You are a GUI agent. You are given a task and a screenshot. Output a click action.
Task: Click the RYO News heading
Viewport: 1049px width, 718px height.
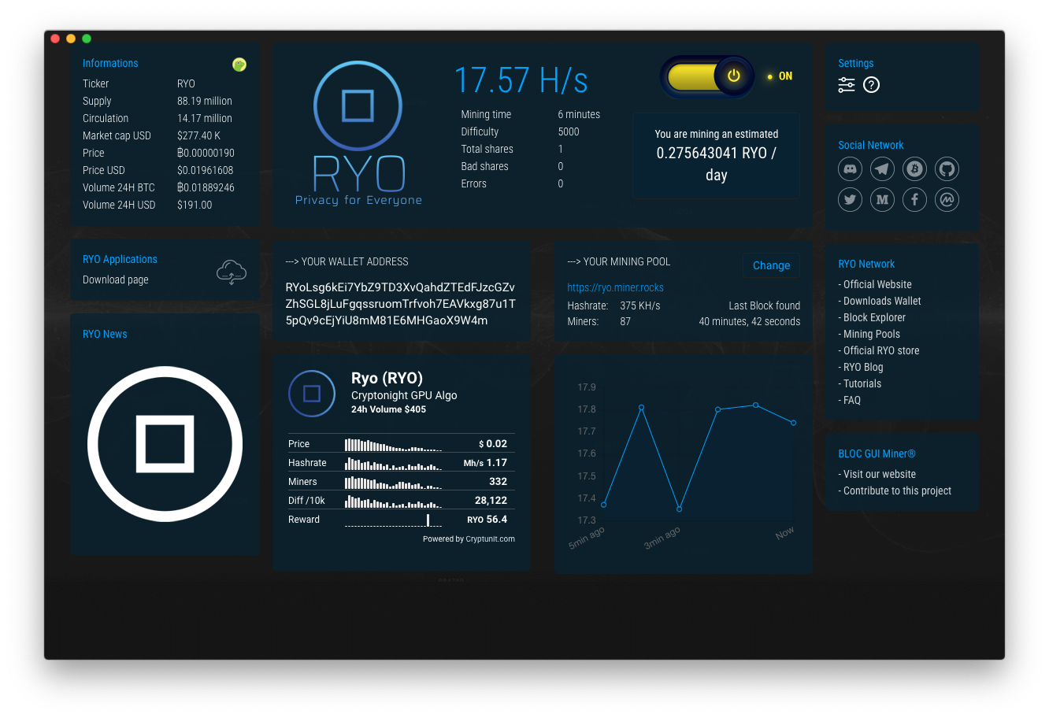pos(105,334)
